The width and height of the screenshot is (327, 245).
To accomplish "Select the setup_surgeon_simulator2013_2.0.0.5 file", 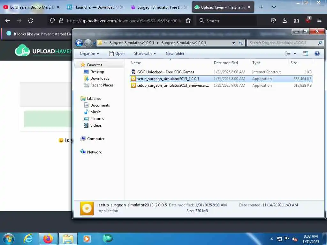I will (221, 79).
